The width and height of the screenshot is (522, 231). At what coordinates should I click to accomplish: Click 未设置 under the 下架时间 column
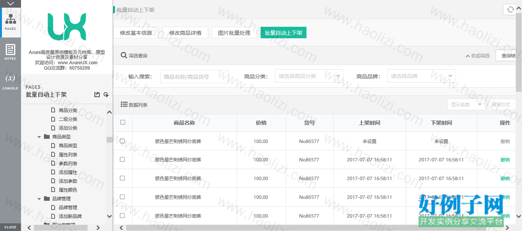point(441,141)
